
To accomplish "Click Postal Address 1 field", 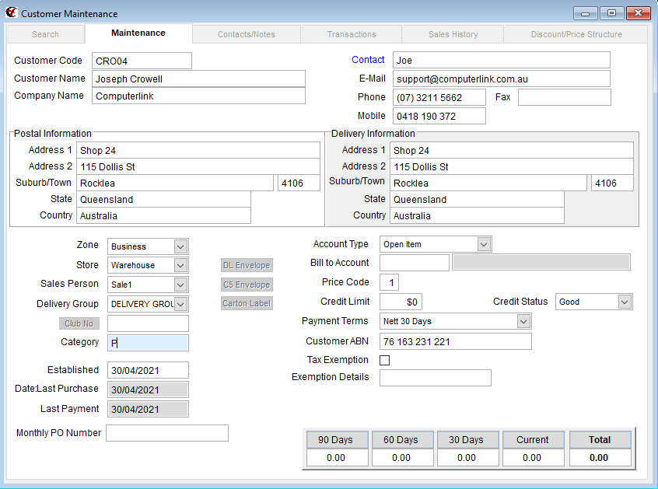I will 198,150.
